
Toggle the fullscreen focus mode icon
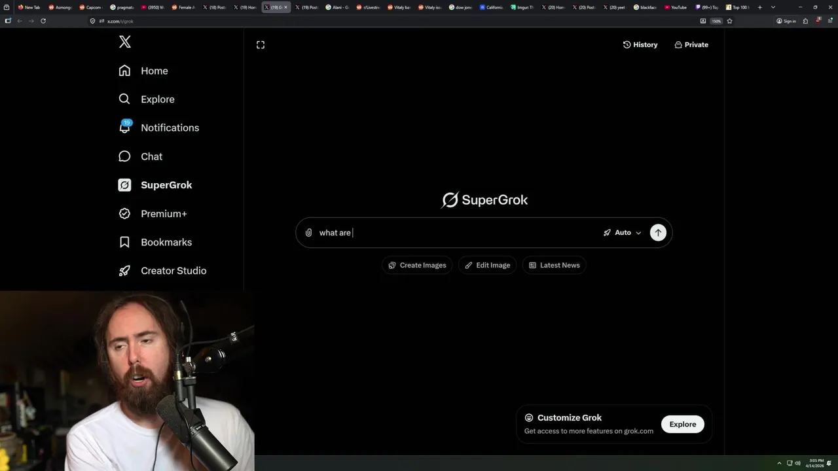pyautogui.click(x=261, y=44)
